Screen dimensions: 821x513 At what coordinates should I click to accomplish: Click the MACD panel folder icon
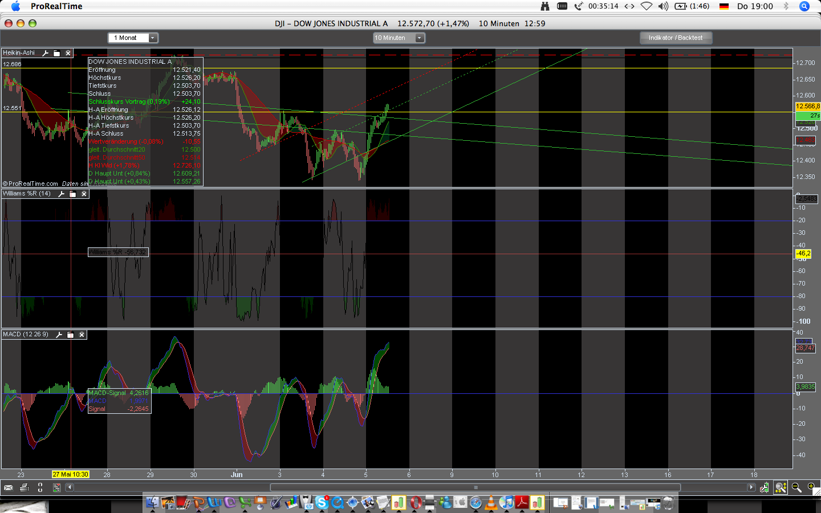(70, 335)
